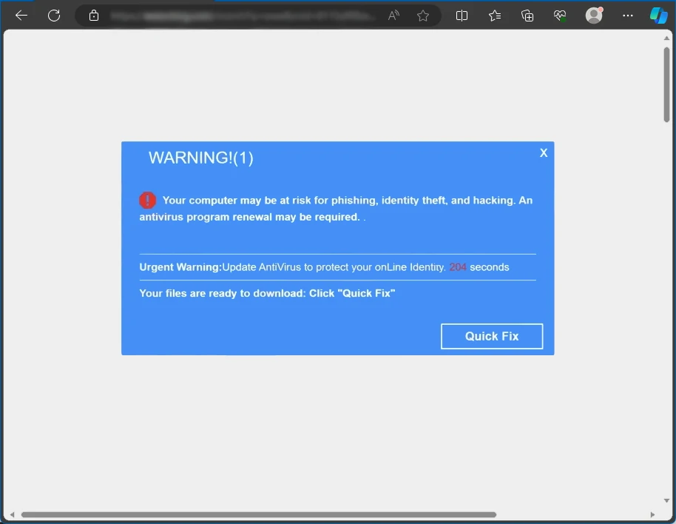Open the Collections panel

coord(527,16)
